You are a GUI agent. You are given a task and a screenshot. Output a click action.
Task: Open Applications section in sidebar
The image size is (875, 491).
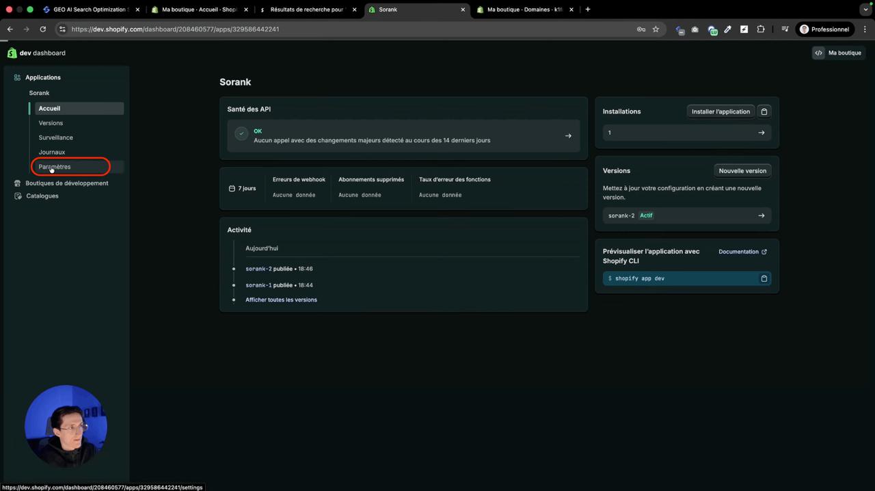(43, 77)
